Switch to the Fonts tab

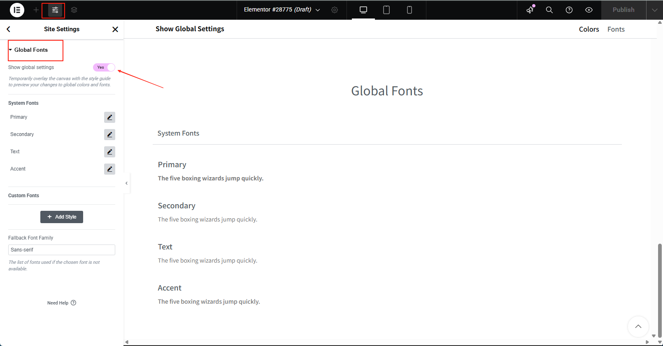pyautogui.click(x=616, y=29)
